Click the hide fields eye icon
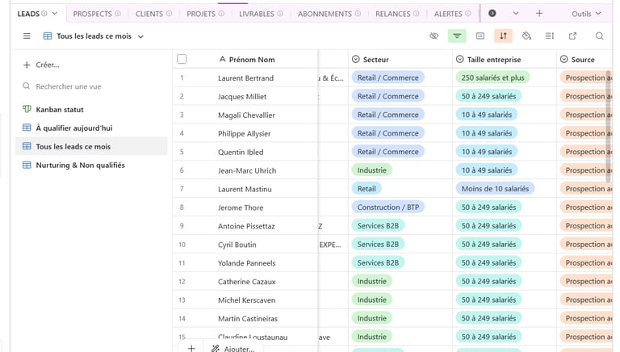This screenshot has height=352, width=620. click(434, 36)
